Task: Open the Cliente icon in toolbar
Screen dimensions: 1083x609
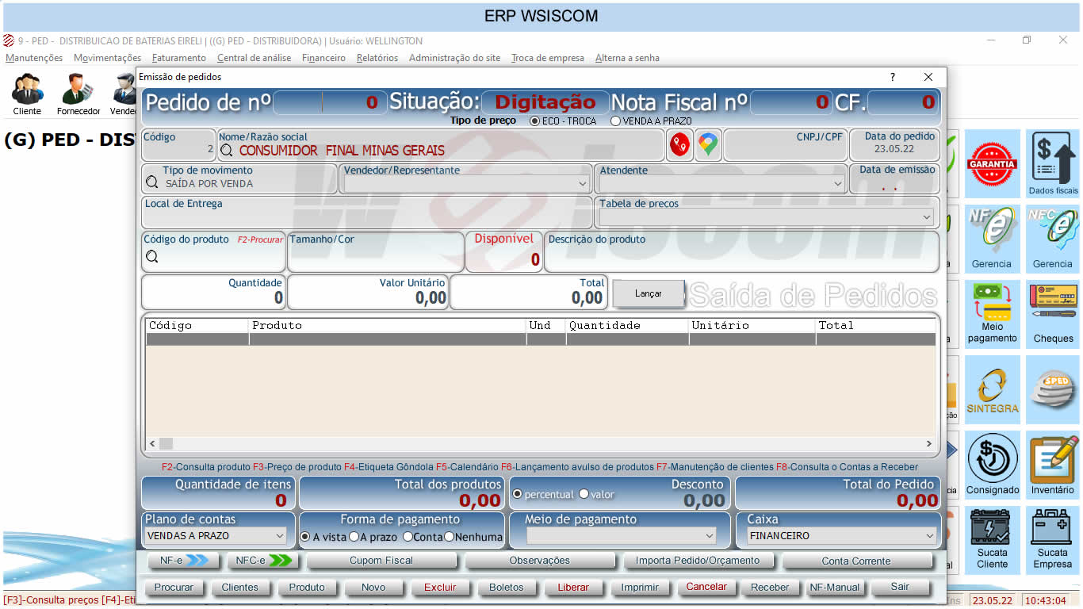Action: click(x=27, y=89)
